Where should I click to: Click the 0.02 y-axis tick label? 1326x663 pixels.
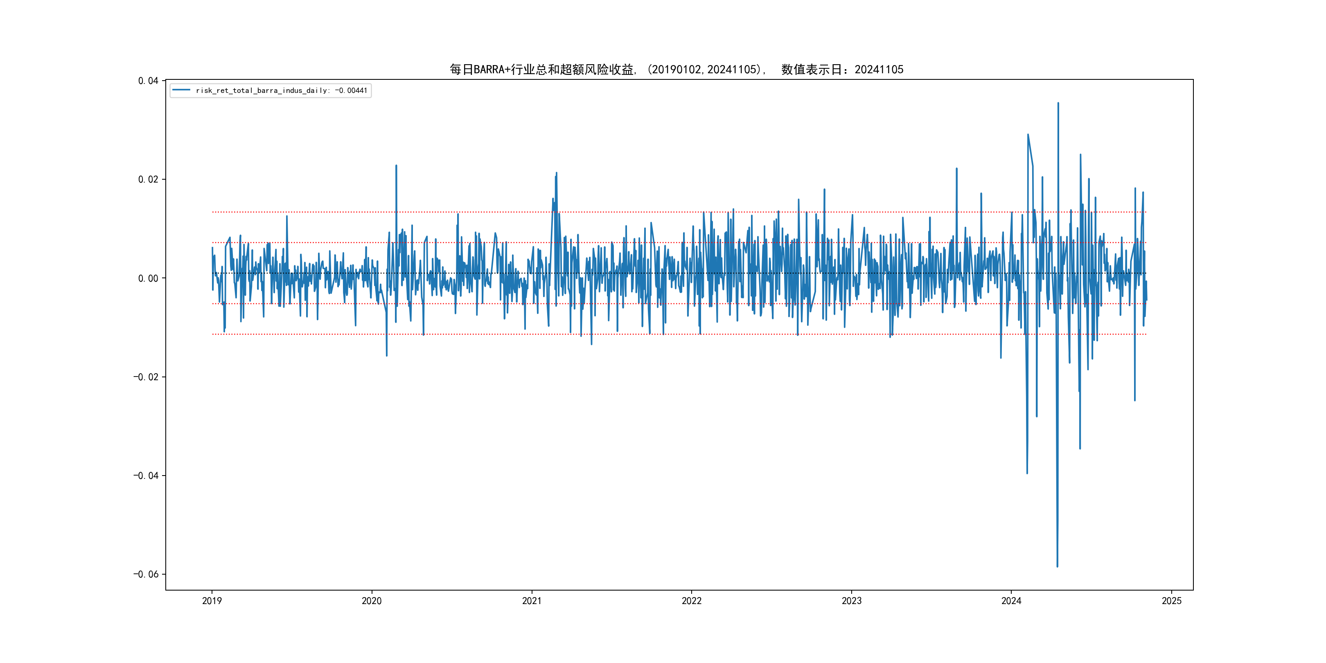pyautogui.click(x=148, y=179)
